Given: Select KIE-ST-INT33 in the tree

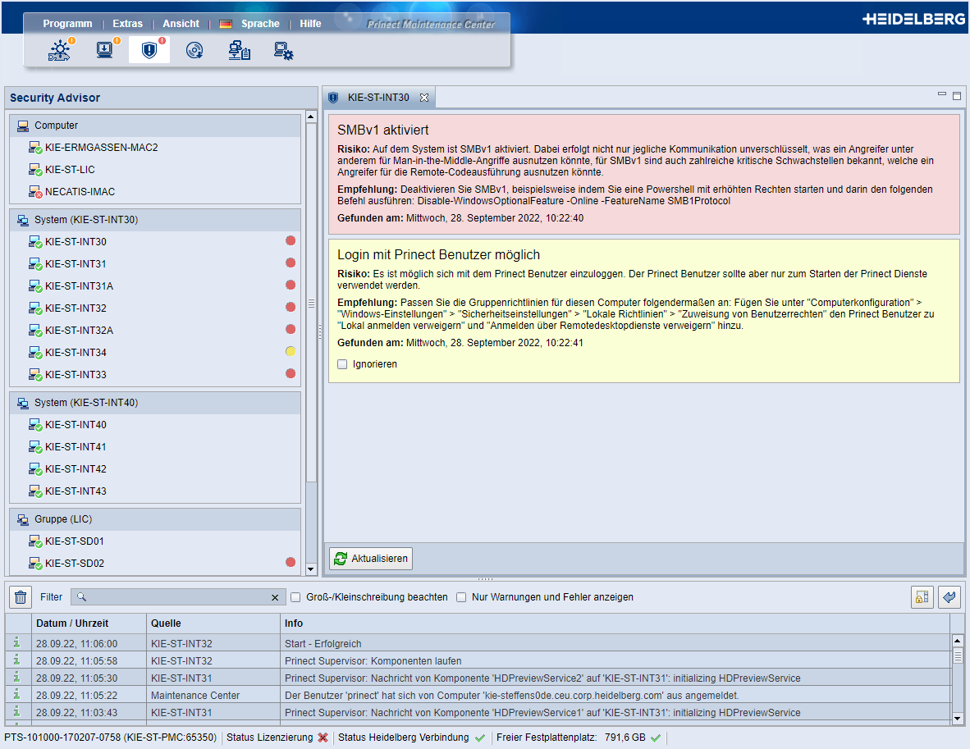Looking at the screenshot, I should click(x=75, y=375).
